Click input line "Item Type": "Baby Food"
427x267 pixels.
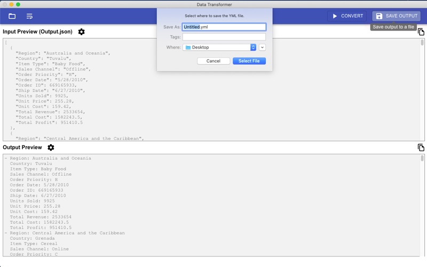(x=50, y=64)
